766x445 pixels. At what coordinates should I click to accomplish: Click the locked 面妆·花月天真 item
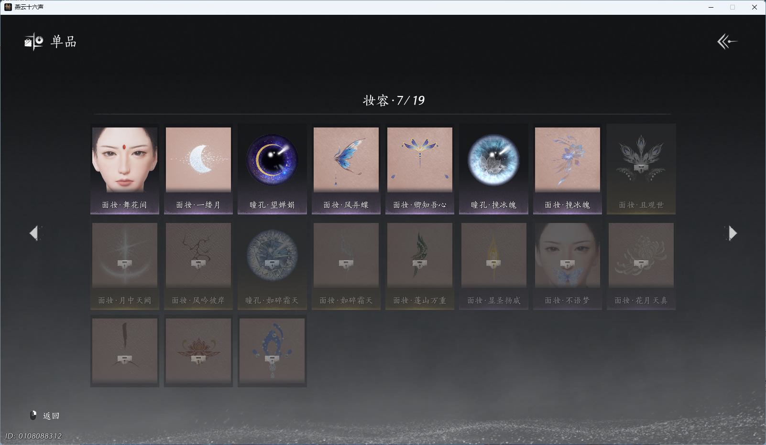[641, 265]
